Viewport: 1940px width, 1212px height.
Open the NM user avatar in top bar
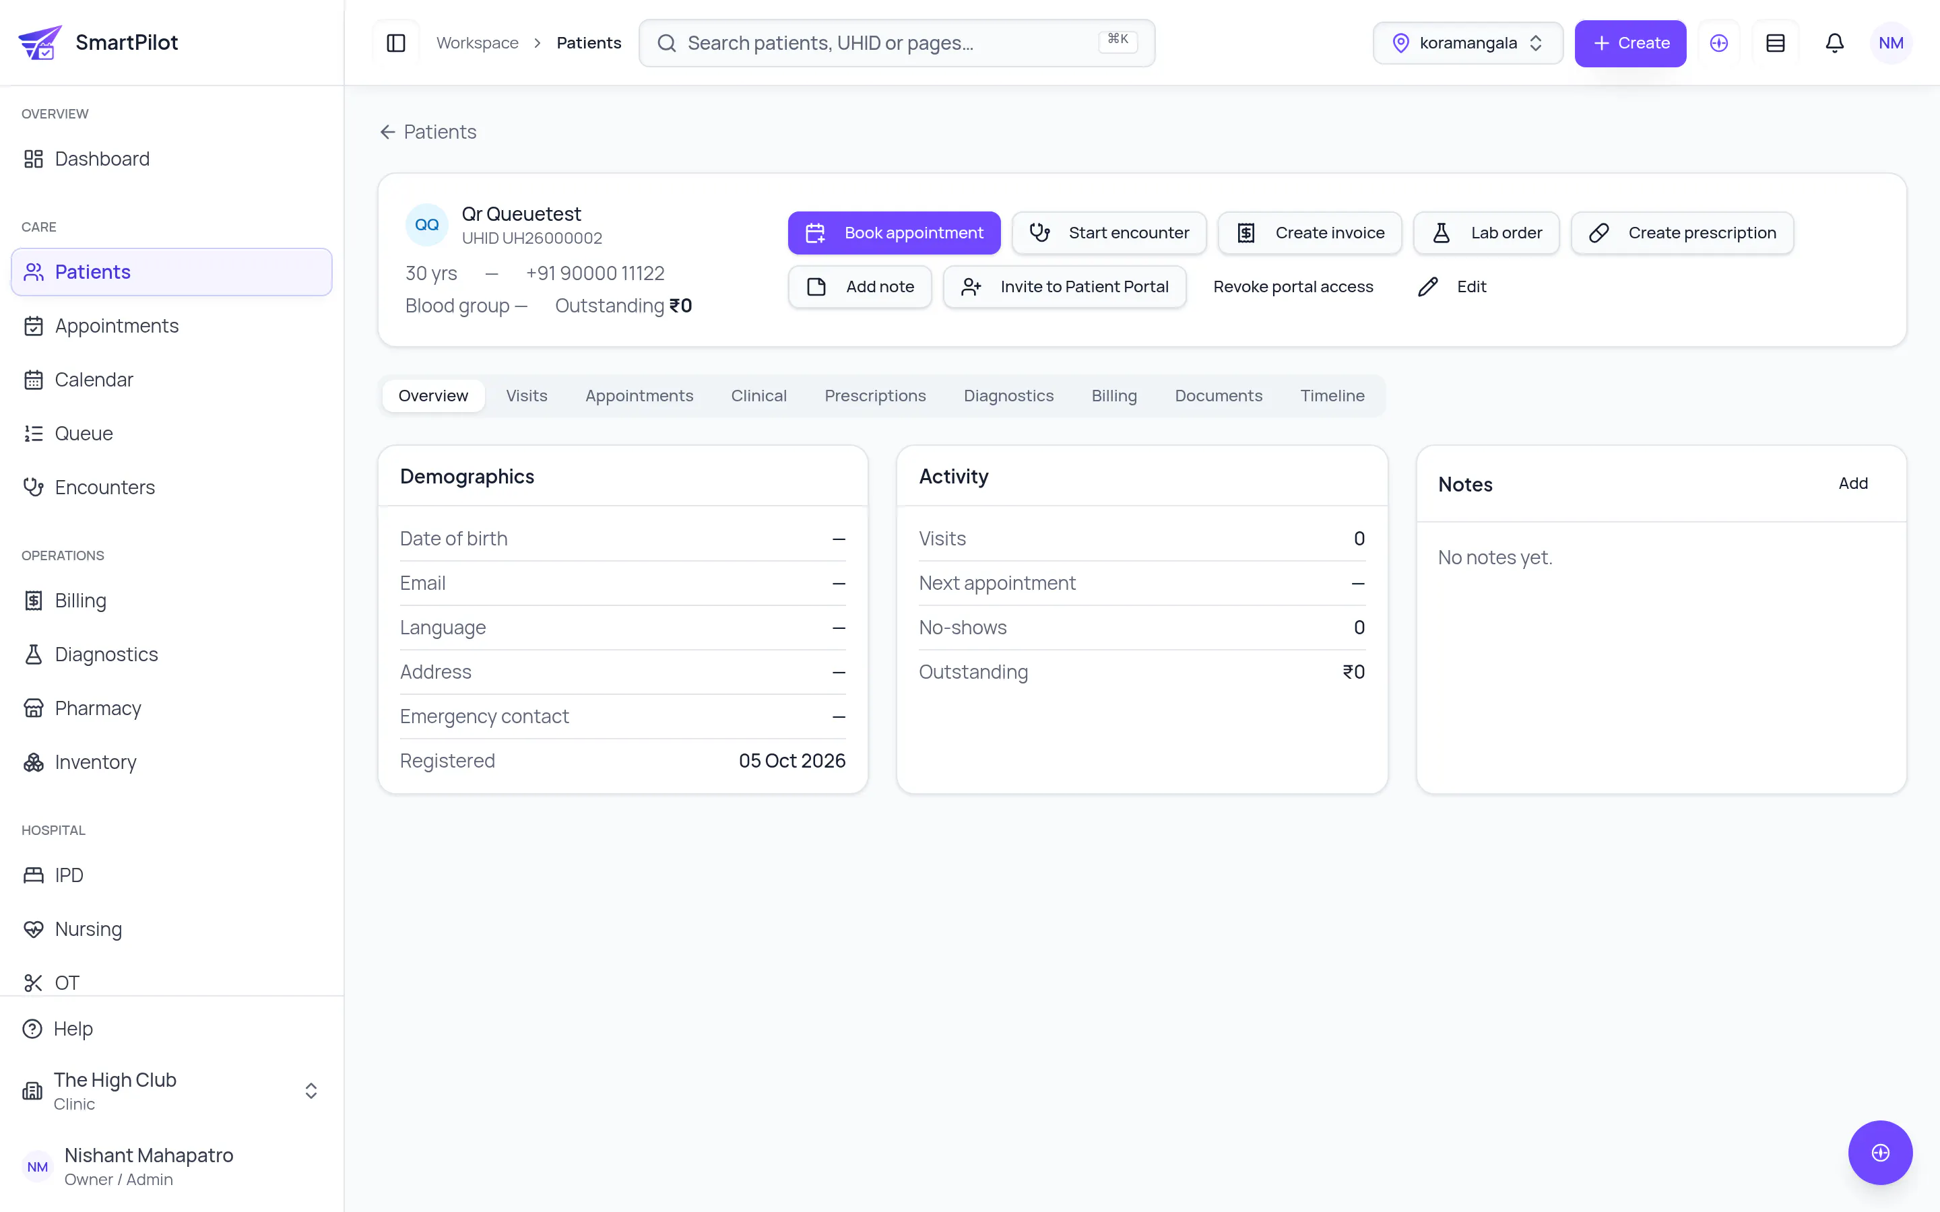(1891, 43)
